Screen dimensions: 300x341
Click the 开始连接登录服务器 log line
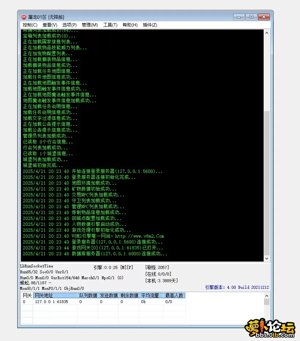coord(93,171)
